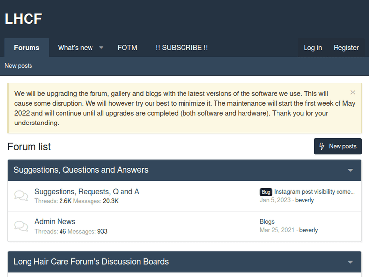Expand the What's new dropdown arrow

(x=101, y=48)
